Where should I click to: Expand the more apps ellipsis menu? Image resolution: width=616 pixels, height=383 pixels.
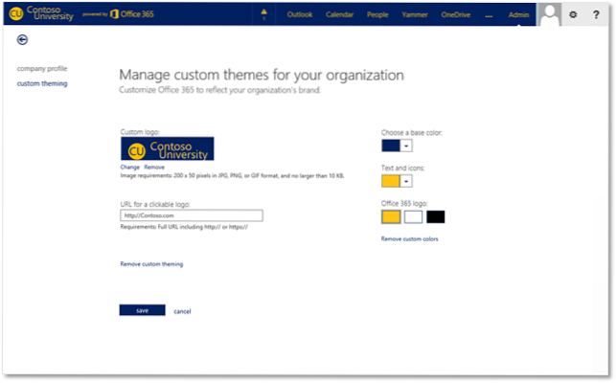(x=489, y=15)
